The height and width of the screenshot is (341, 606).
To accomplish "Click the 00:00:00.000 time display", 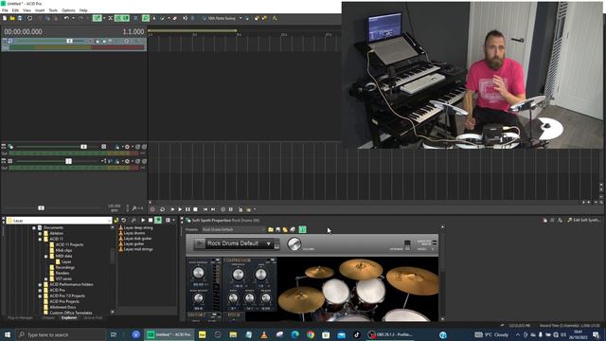I will pyautogui.click(x=23, y=31).
